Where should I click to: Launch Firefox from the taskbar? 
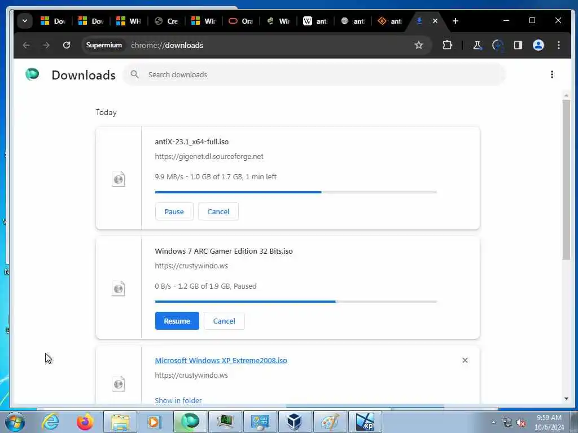point(85,422)
